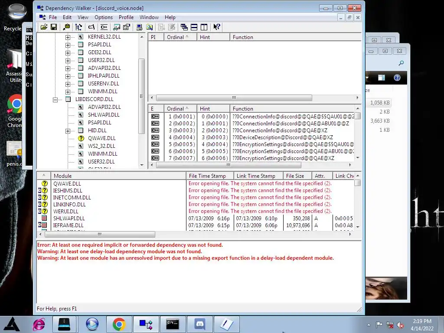Viewport: 444px width, 333px height.
Task: Collapse the LIBDISCORD.DLL tree node
Action: [x=55, y=100]
